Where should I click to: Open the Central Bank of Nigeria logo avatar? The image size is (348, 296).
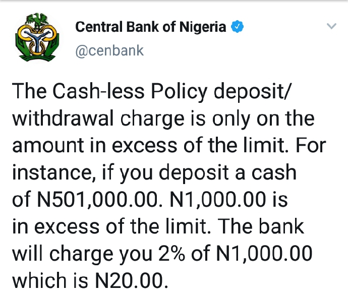pos(37,37)
